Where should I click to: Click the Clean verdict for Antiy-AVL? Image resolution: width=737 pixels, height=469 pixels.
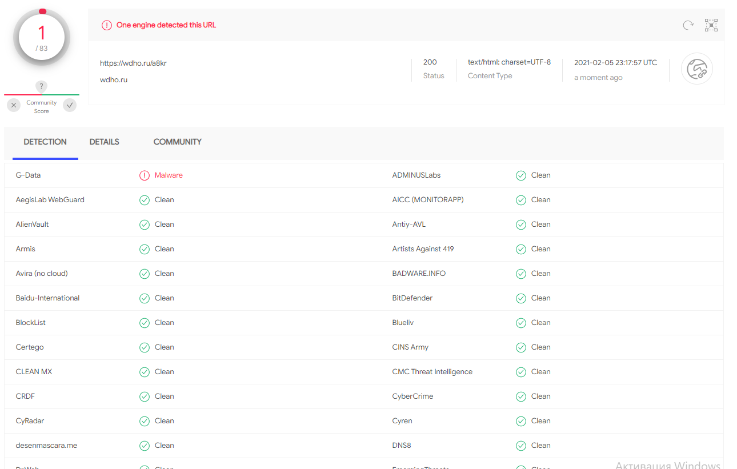[x=541, y=225]
